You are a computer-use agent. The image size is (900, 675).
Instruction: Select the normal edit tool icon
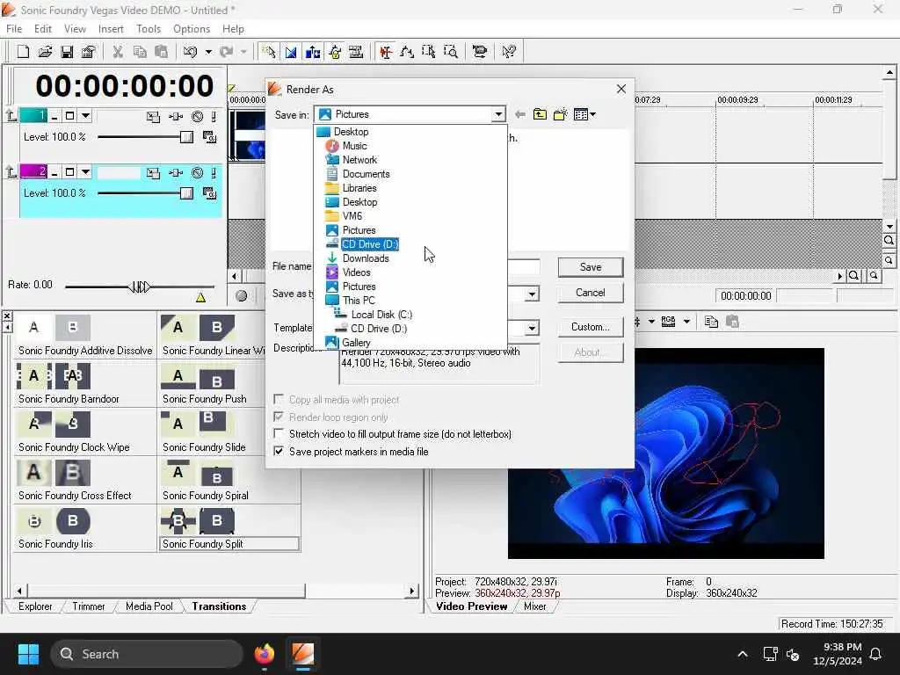[386, 52]
